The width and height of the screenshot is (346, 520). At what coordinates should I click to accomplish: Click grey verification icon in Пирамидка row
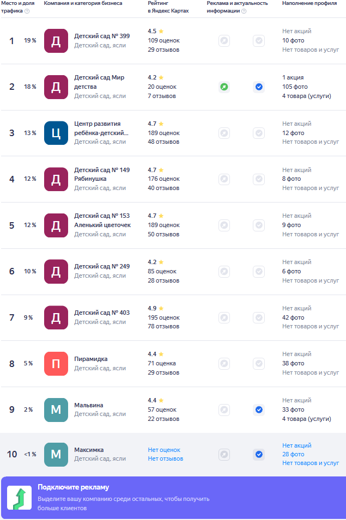(x=259, y=363)
